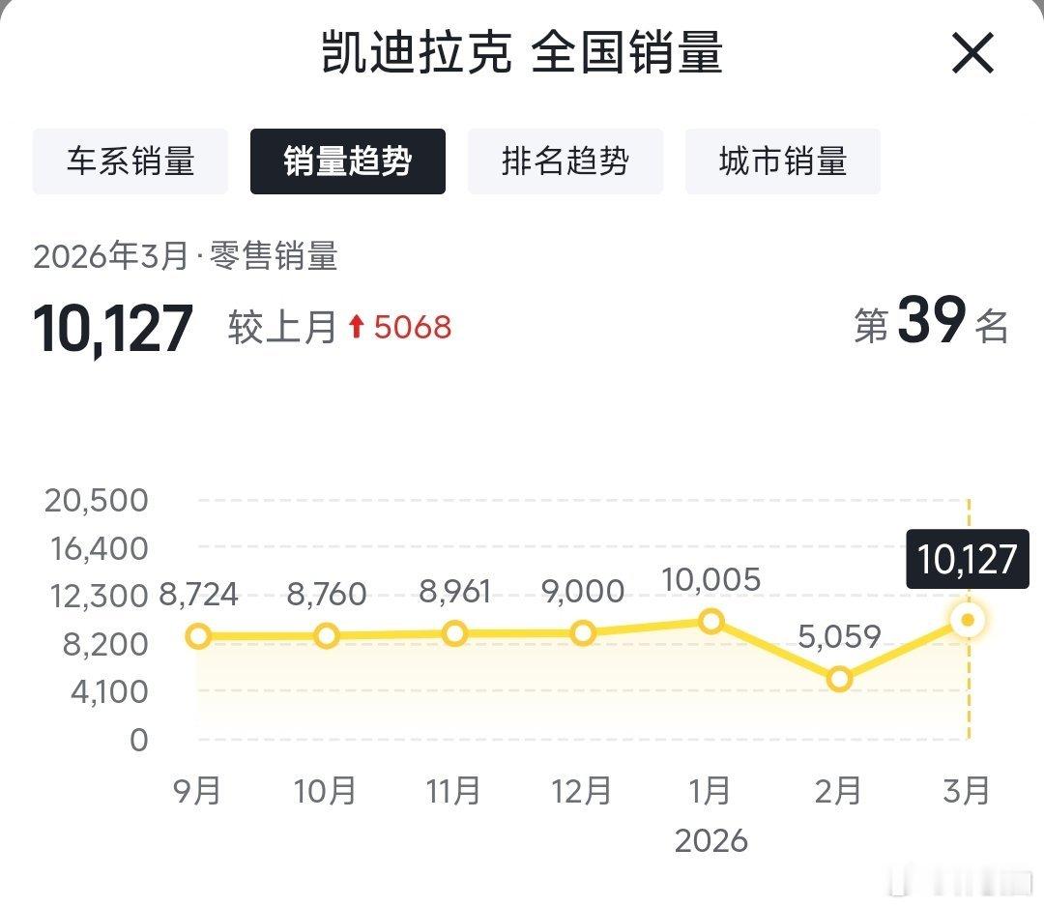Select the 9月 data point on chart
Screen dimensions: 1044x907
198,636
